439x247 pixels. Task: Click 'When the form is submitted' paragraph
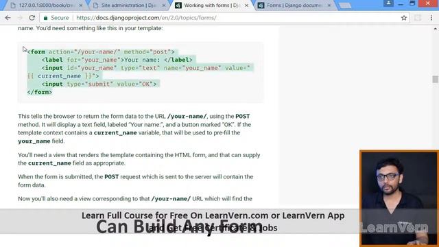point(136,181)
